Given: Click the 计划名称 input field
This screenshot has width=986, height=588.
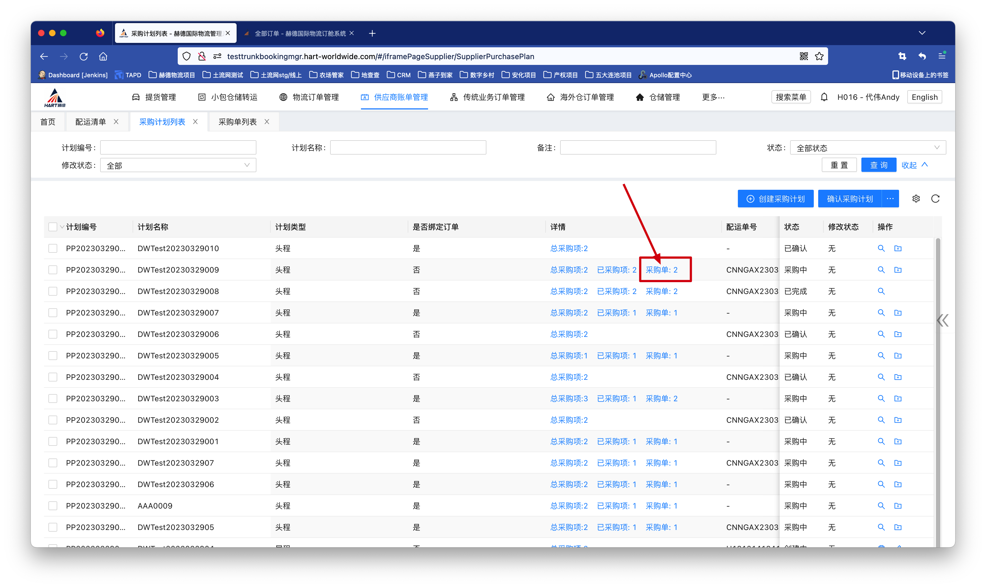Looking at the screenshot, I should coord(408,148).
